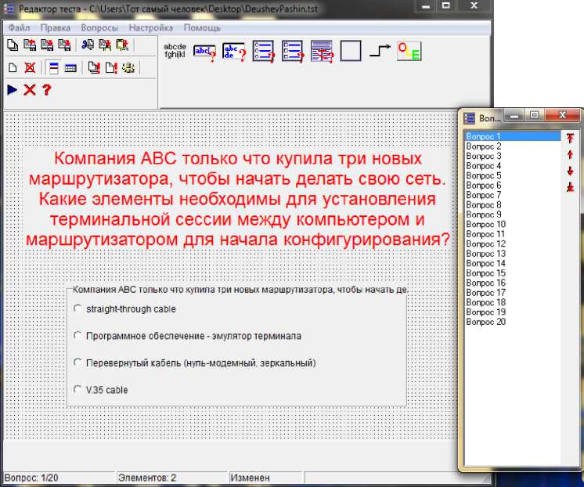584x487 pixels.
Task: Click the page stack icon with exclamation mark
Action: click(94, 68)
